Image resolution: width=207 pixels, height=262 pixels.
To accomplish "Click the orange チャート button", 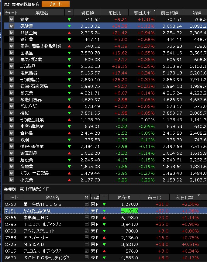I will coord(55,4).
